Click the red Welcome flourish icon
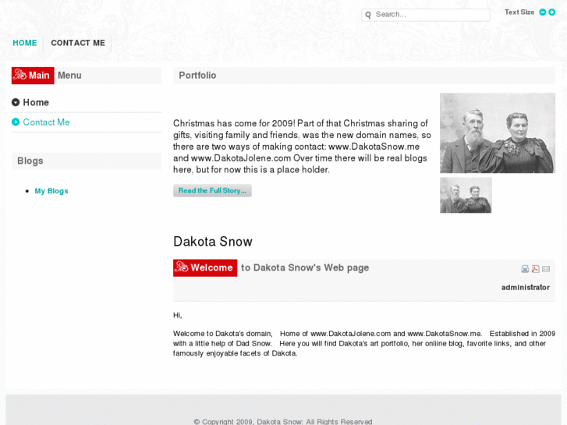Viewport: 567px width, 425px height. pyautogui.click(x=182, y=267)
